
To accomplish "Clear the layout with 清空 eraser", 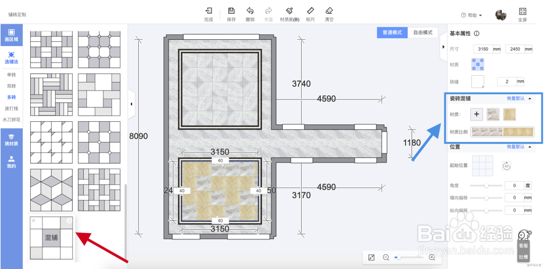I will pyautogui.click(x=329, y=14).
